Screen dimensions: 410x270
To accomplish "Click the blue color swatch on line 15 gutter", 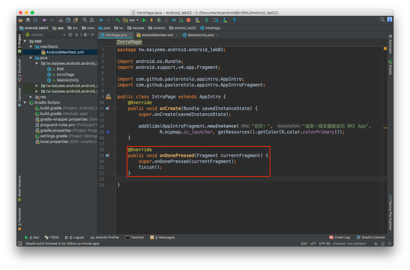I will (x=108, y=132).
